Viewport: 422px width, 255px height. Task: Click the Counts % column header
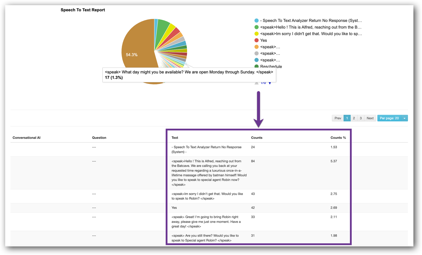click(338, 138)
